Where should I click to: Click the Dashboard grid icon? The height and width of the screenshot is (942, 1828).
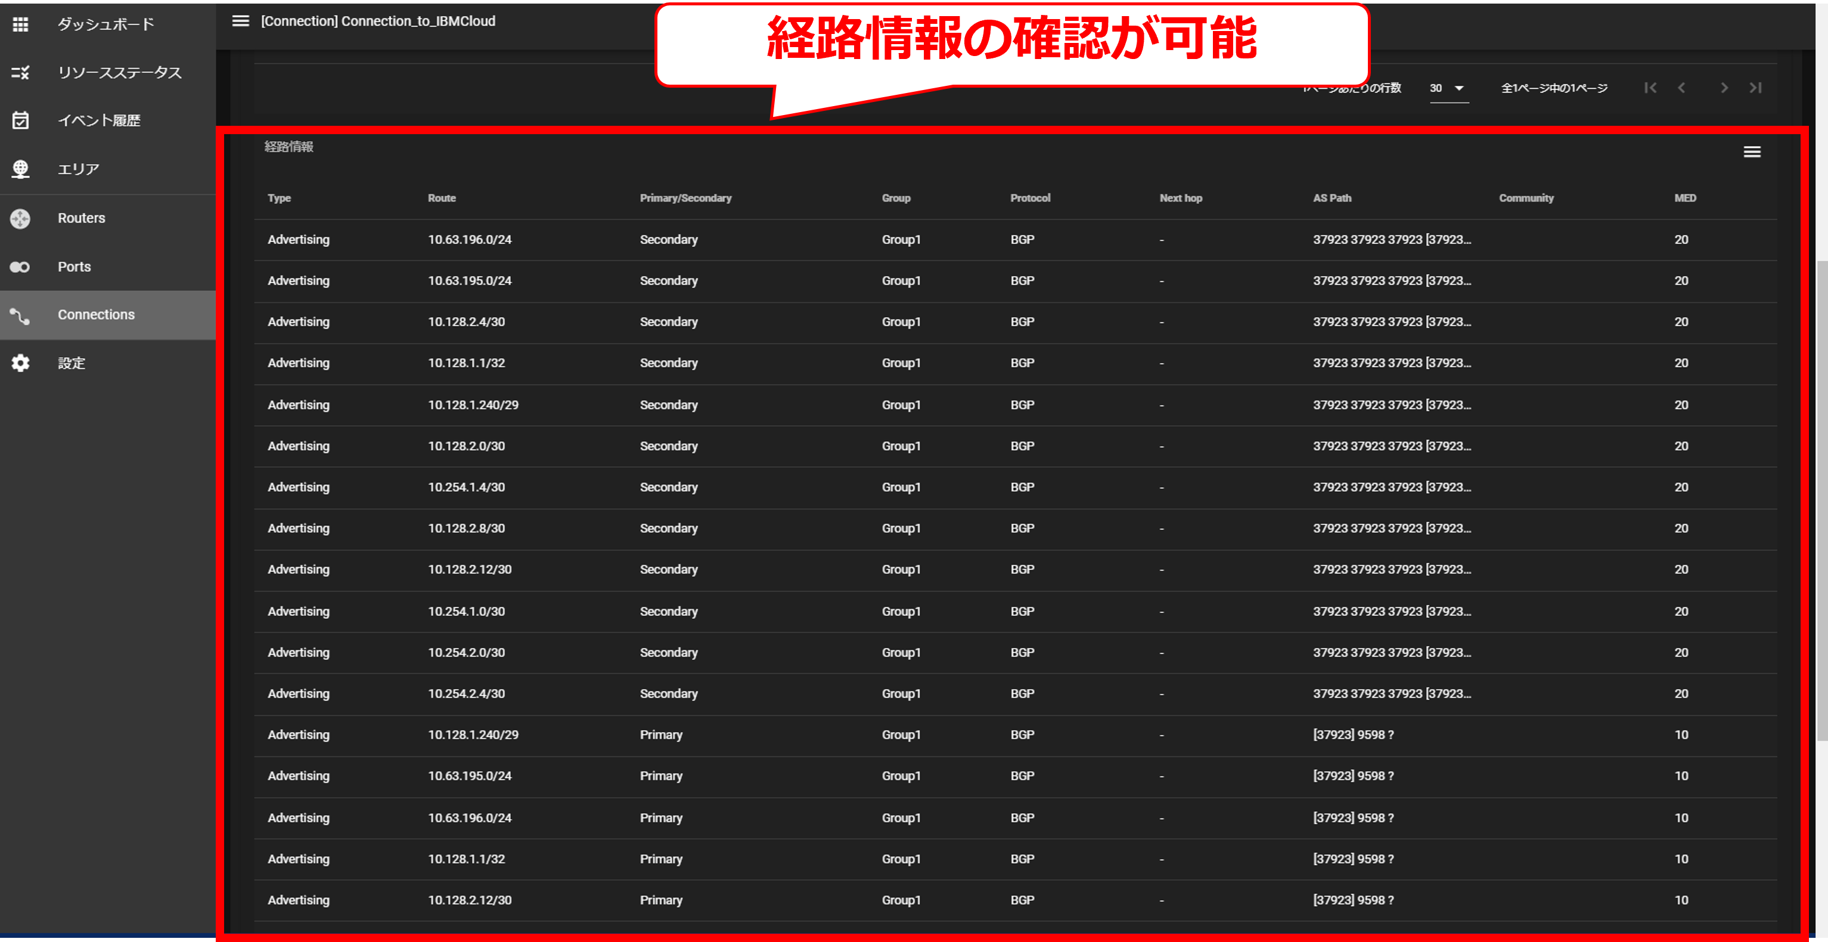point(21,25)
